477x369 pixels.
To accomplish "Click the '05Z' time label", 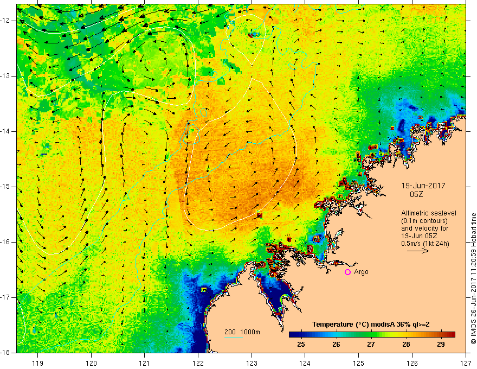I will click(x=416, y=194).
